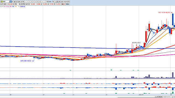Open the calendar picker next to date

(x=69, y=2)
